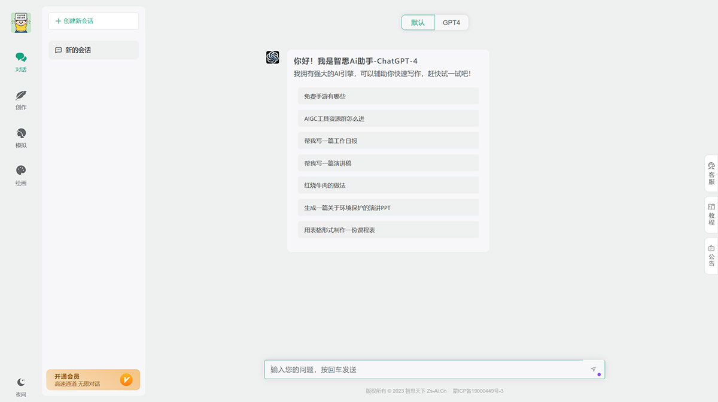Open 客服 customer service side panel
The height and width of the screenshot is (402, 718).
click(x=711, y=173)
